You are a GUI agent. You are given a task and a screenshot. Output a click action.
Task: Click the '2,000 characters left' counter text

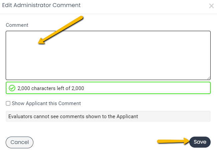51,88
